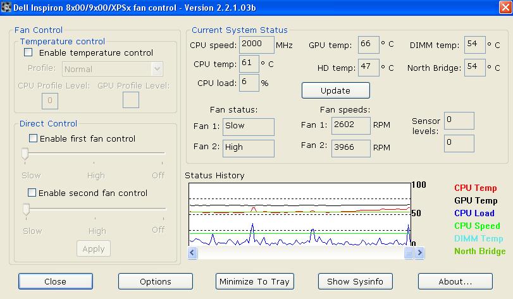The image size is (513, 299).
Task: Open the About... dialog
Action: click(x=455, y=281)
